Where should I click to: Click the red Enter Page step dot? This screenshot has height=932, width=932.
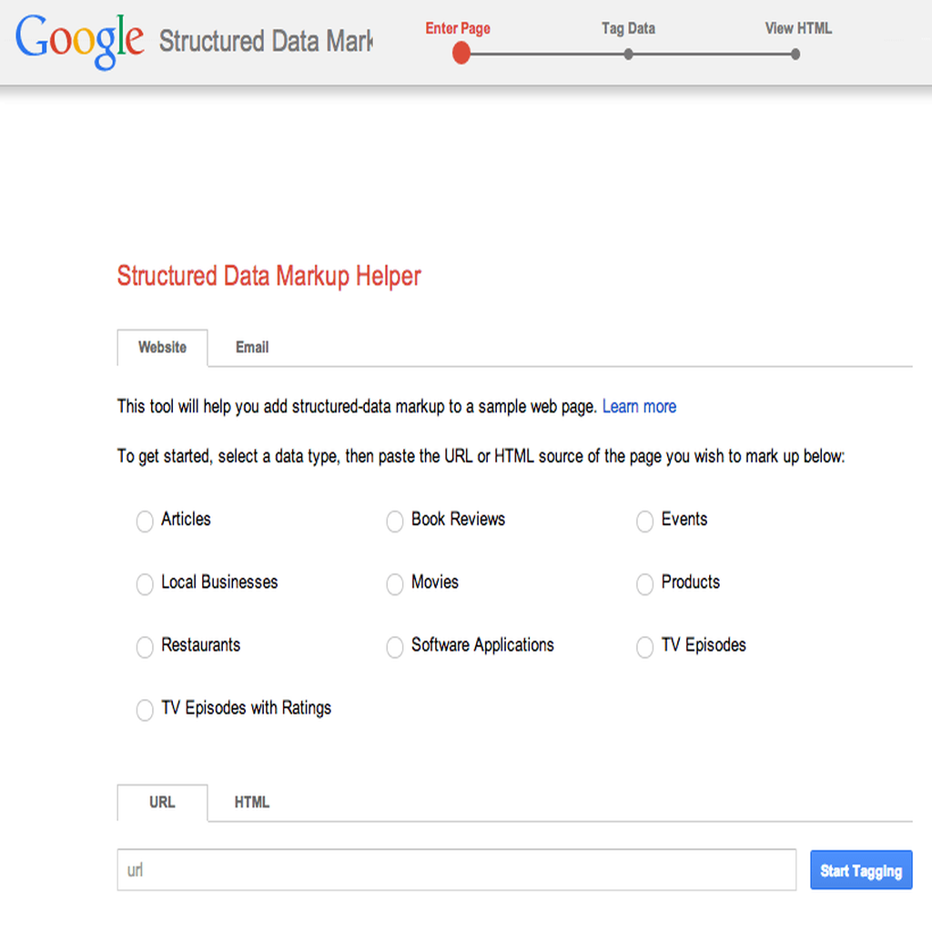(x=461, y=54)
